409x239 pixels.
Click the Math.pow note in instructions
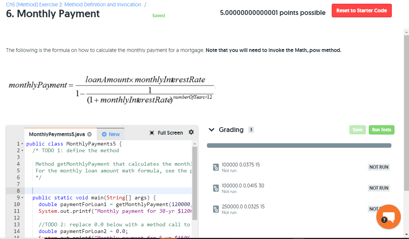point(273,50)
